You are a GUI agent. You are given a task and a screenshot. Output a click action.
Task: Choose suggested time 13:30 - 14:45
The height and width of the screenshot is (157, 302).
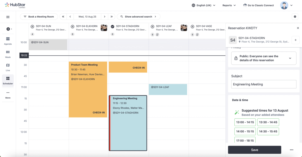268,122
